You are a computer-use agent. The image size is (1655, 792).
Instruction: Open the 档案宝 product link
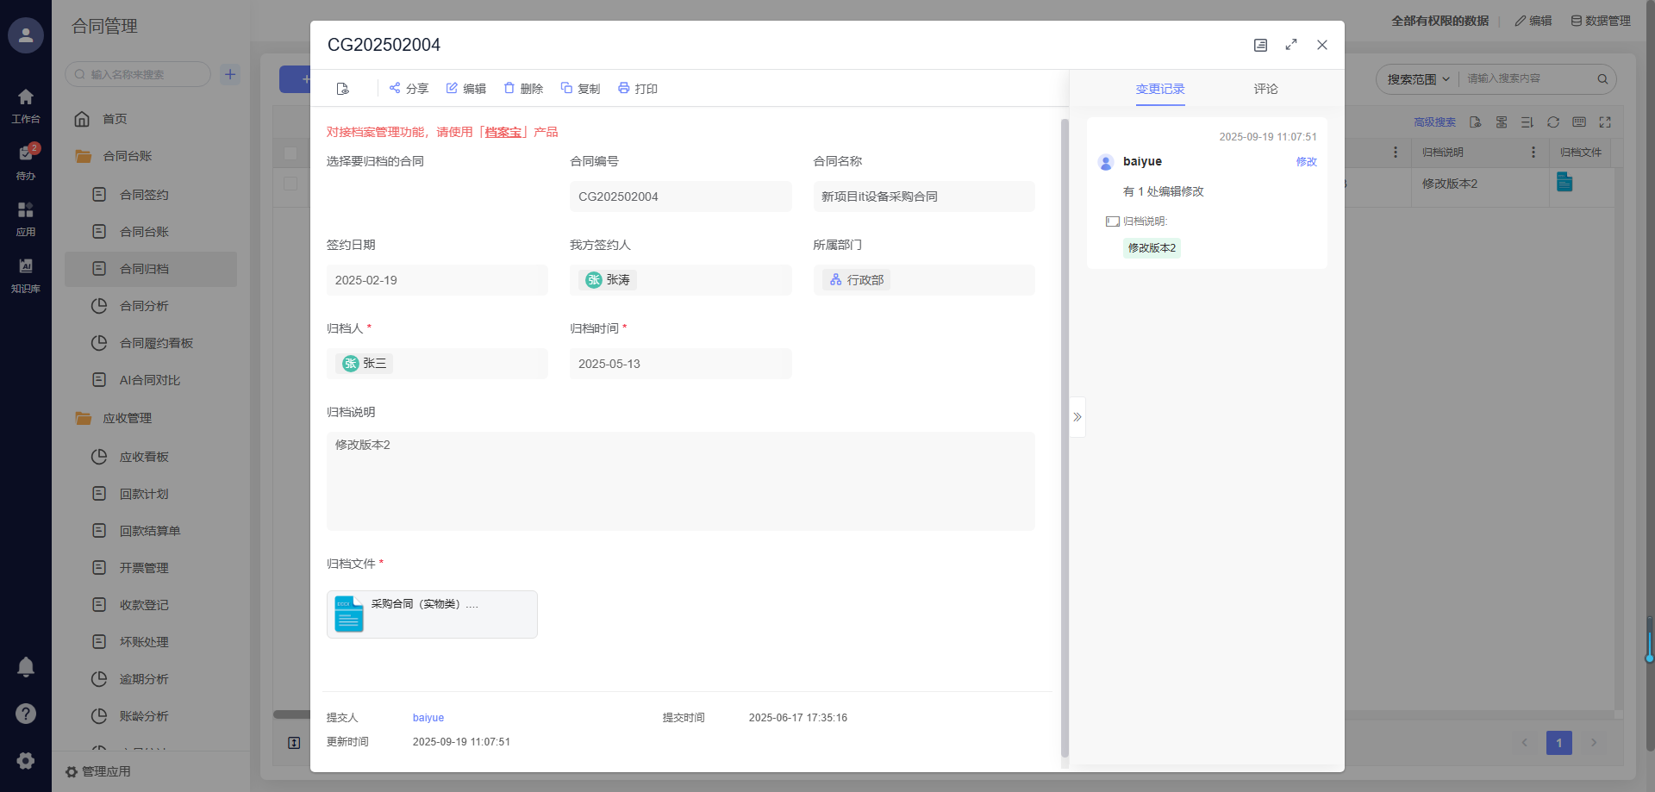click(503, 132)
